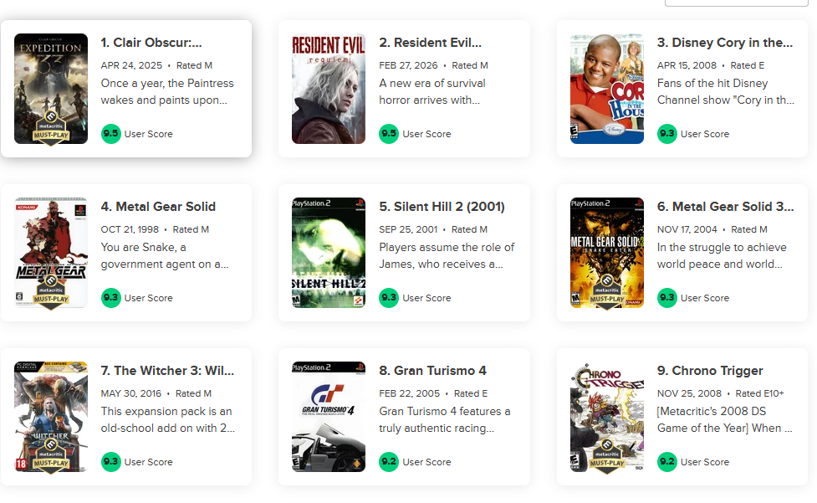
Task: Click the Witcher 3 expansion cover art
Action: click(x=50, y=417)
